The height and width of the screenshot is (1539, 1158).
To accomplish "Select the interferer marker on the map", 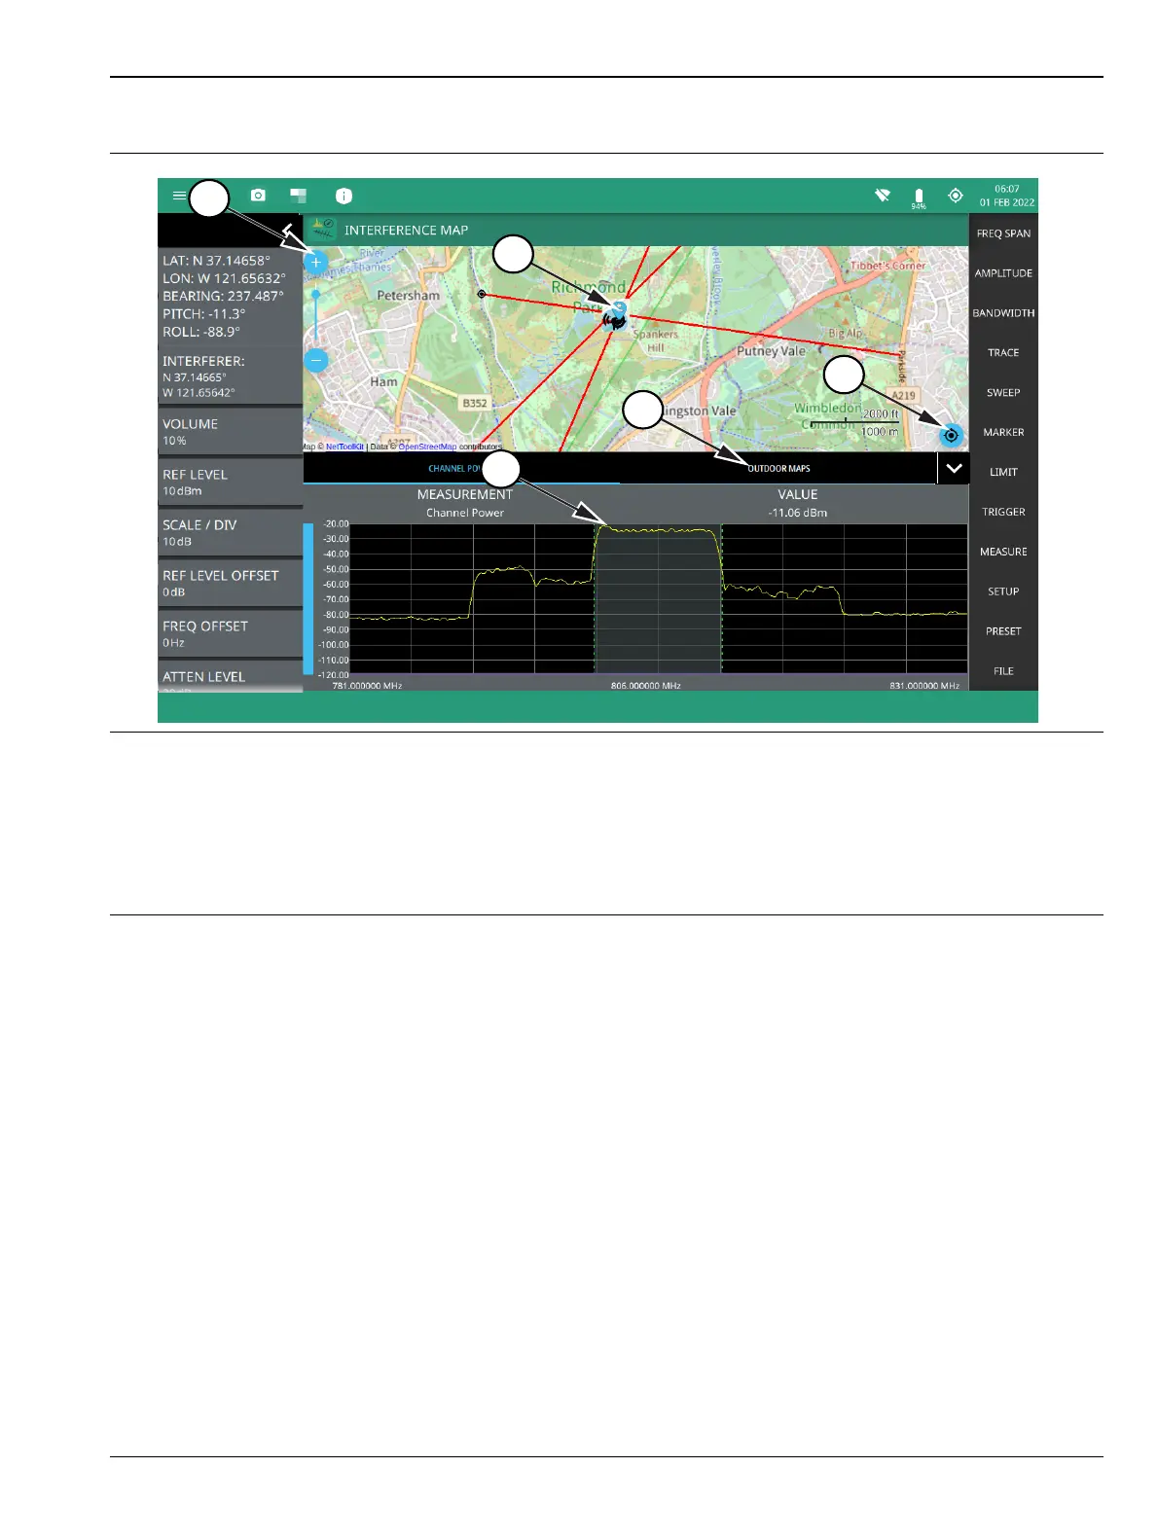I will click(614, 316).
